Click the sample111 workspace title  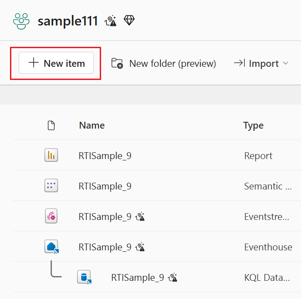pos(68,21)
